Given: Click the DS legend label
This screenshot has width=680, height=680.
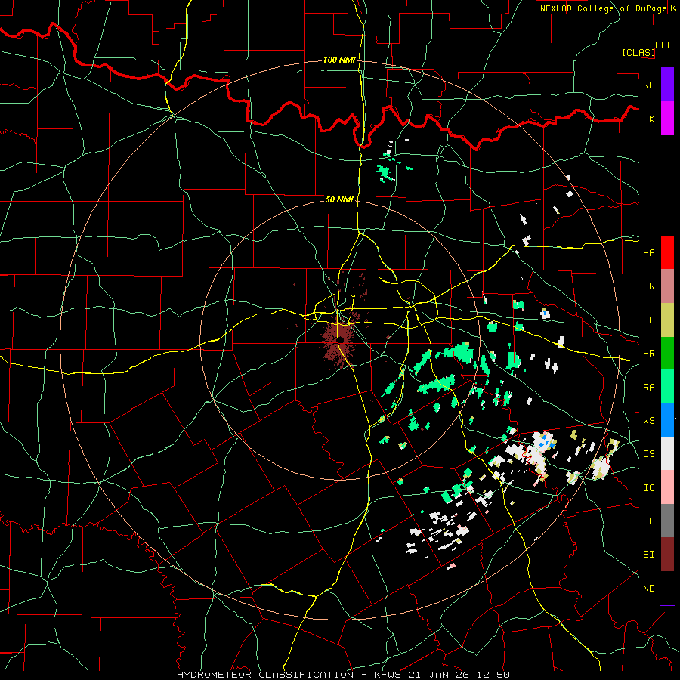Looking at the screenshot, I should point(648,454).
